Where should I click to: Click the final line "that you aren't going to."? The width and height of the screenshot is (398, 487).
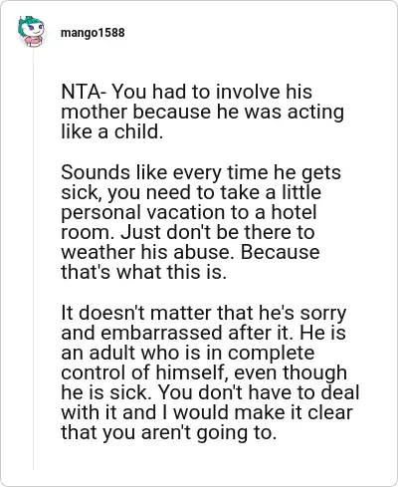(168, 432)
